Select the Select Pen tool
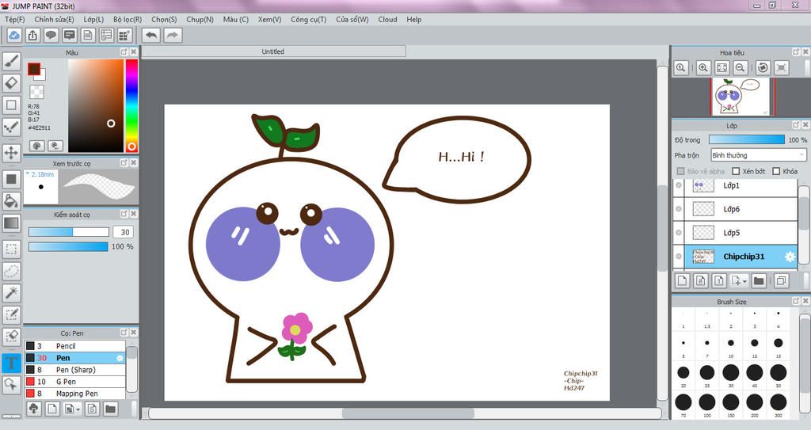The width and height of the screenshot is (811, 430). pyautogui.click(x=11, y=315)
